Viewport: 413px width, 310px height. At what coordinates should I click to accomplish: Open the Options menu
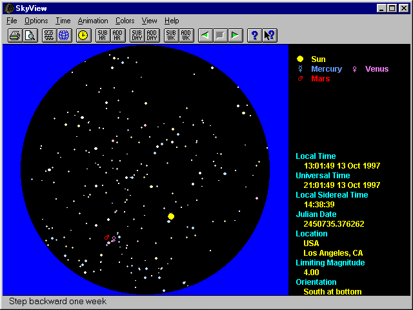click(36, 21)
